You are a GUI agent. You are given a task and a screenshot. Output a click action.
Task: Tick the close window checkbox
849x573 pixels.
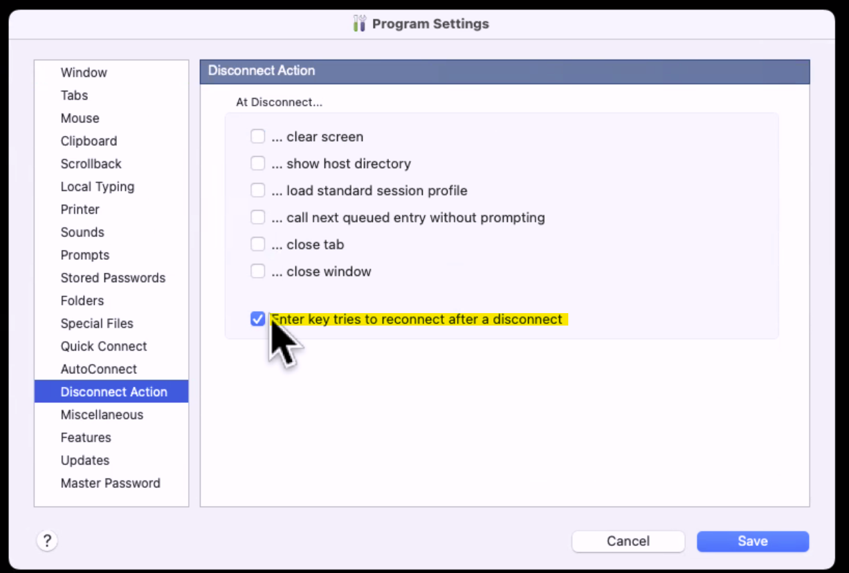pyautogui.click(x=258, y=271)
